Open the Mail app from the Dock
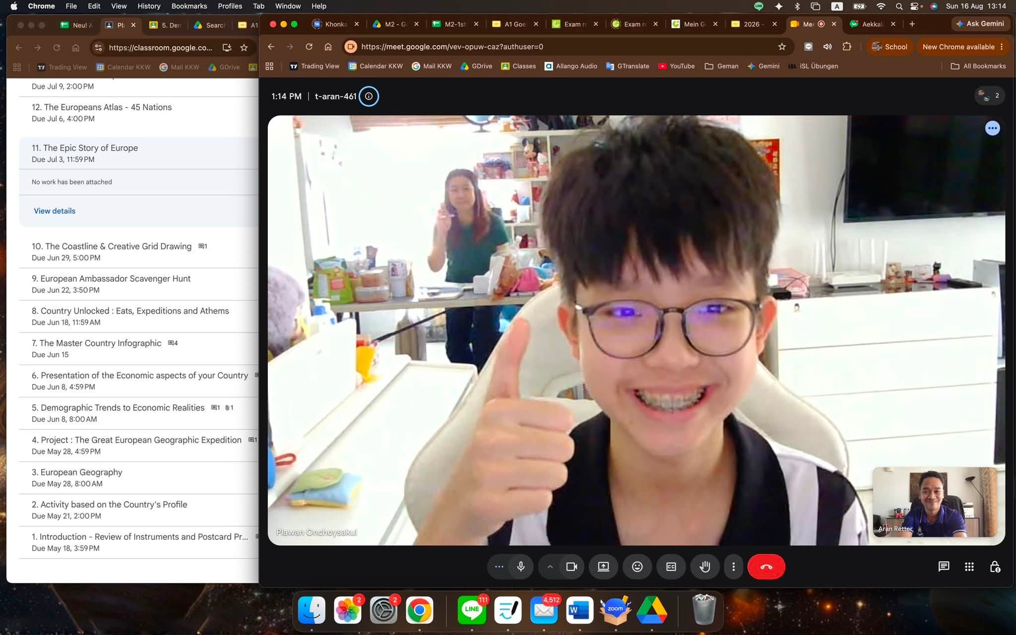Image resolution: width=1016 pixels, height=635 pixels. [544, 610]
